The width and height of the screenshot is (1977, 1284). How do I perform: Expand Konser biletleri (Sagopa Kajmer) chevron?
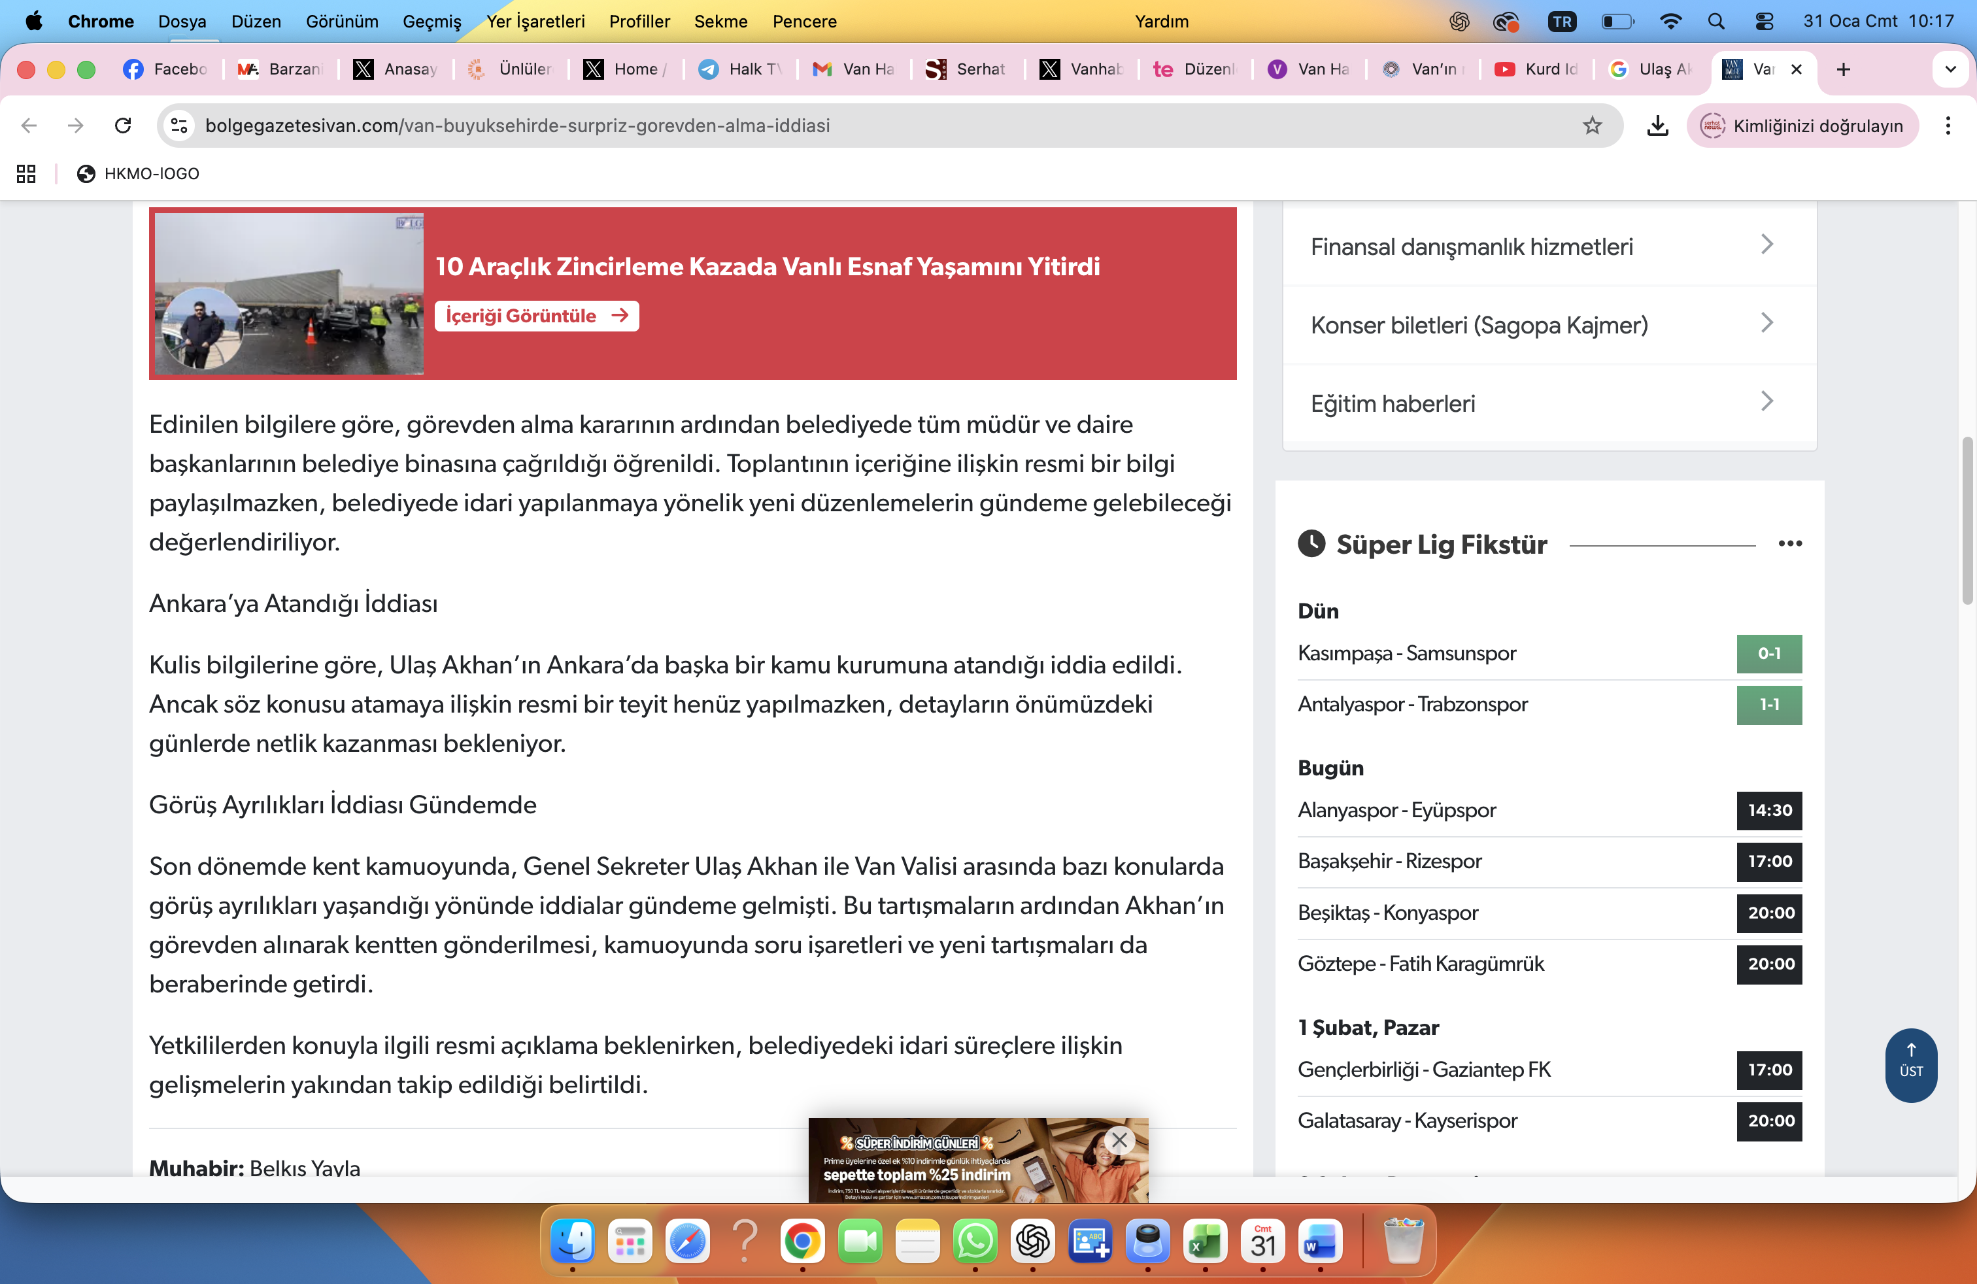click(1767, 323)
